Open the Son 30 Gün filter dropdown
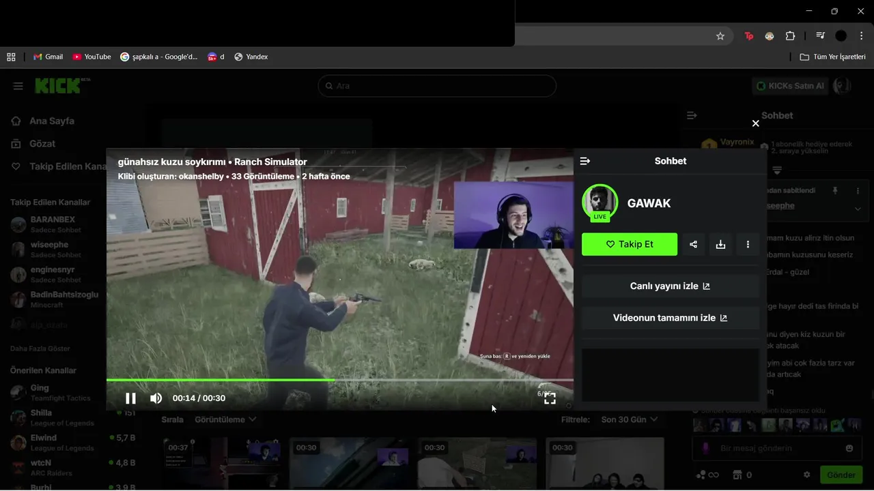Screen dimensions: 874x491 coord(630,419)
